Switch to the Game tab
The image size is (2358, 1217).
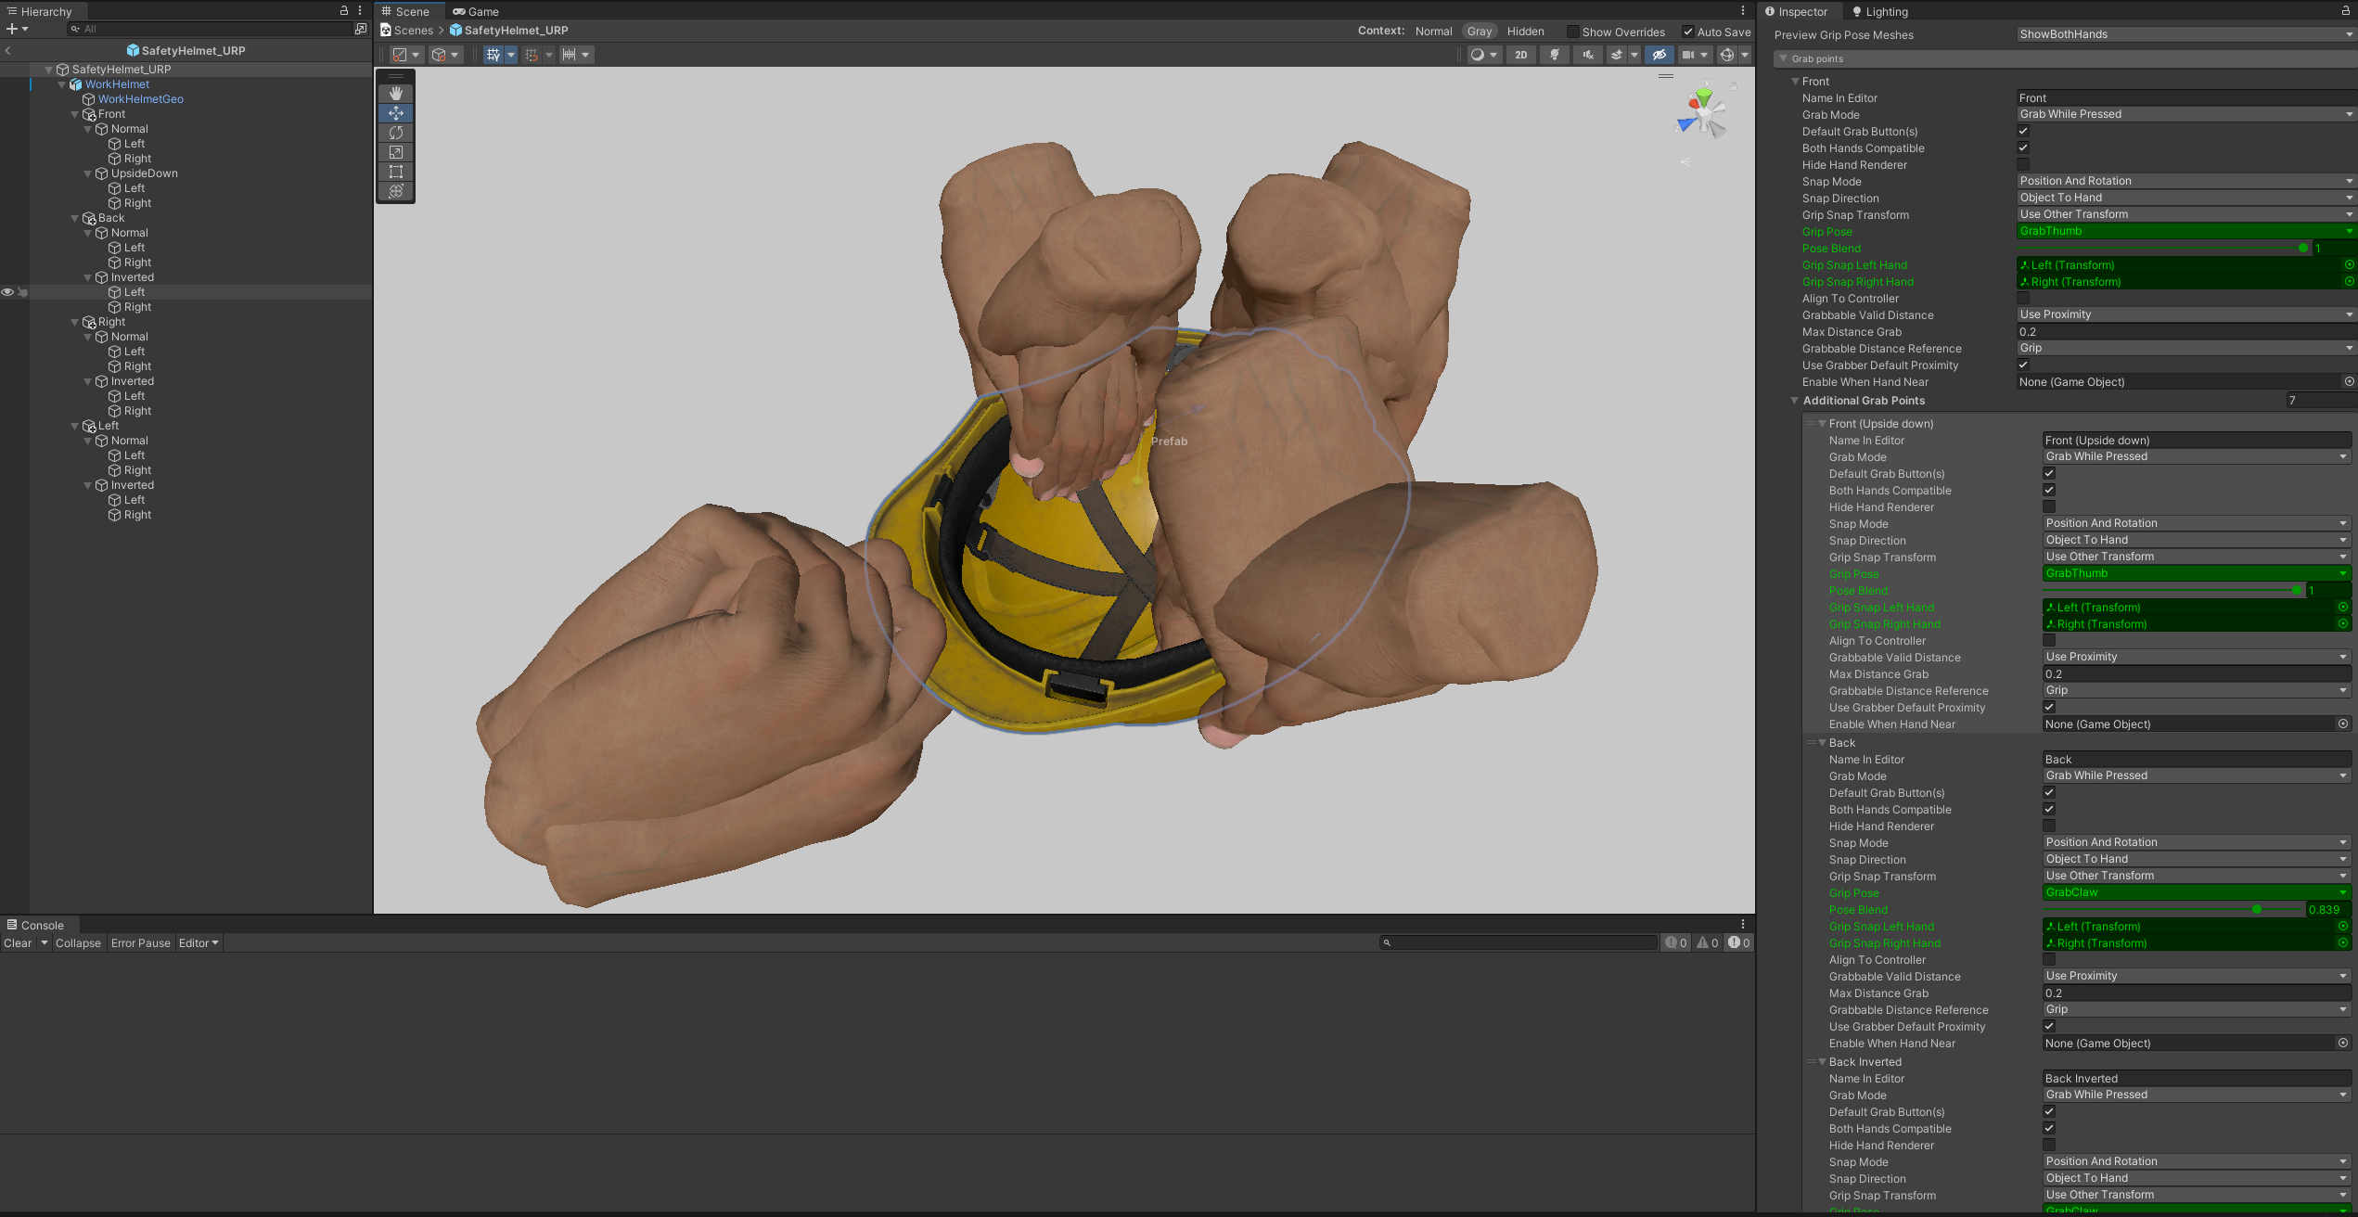pos(476,11)
